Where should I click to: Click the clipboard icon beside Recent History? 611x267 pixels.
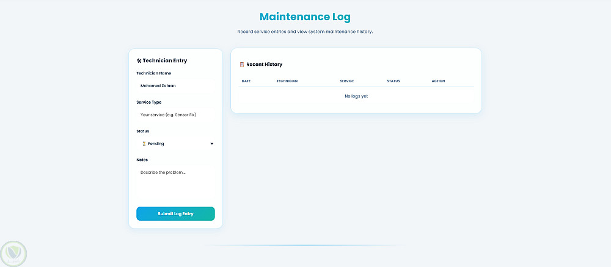pos(241,65)
